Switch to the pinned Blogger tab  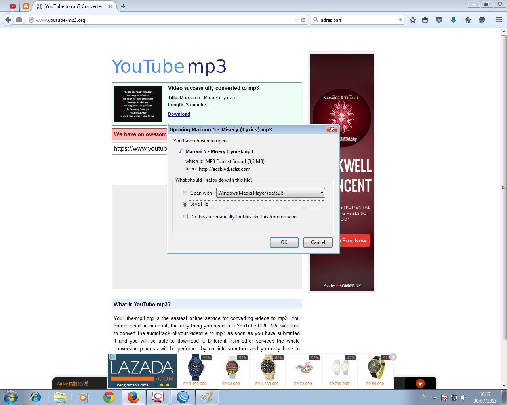point(26,6)
